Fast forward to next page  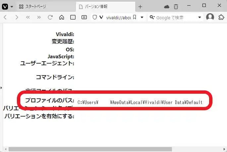tap(39, 17)
